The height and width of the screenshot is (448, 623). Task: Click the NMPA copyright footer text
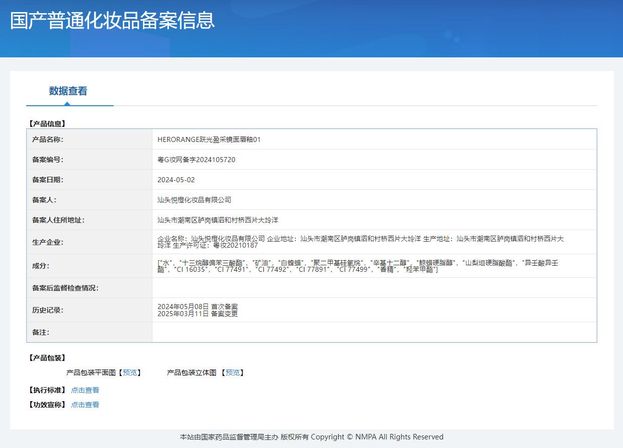point(311,437)
